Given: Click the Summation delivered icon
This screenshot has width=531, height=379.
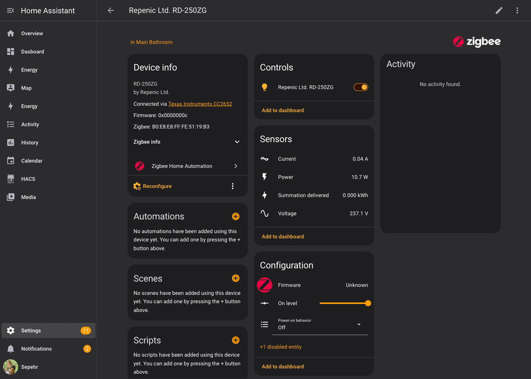Looking at the screenshot, I should (265, 195).
